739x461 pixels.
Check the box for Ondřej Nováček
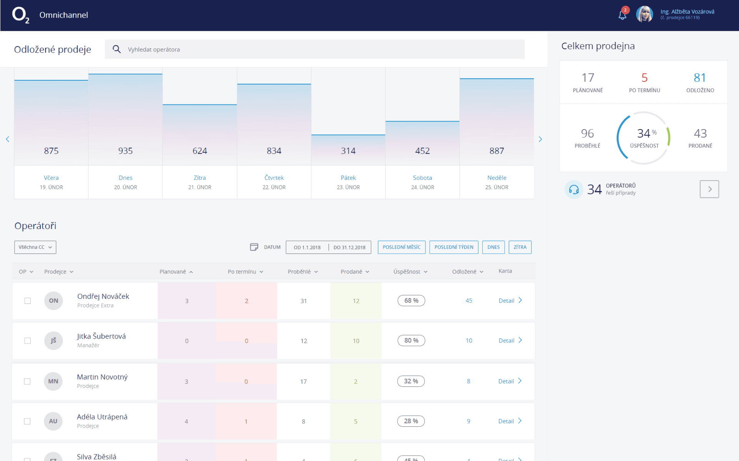(x=28, y=301)
